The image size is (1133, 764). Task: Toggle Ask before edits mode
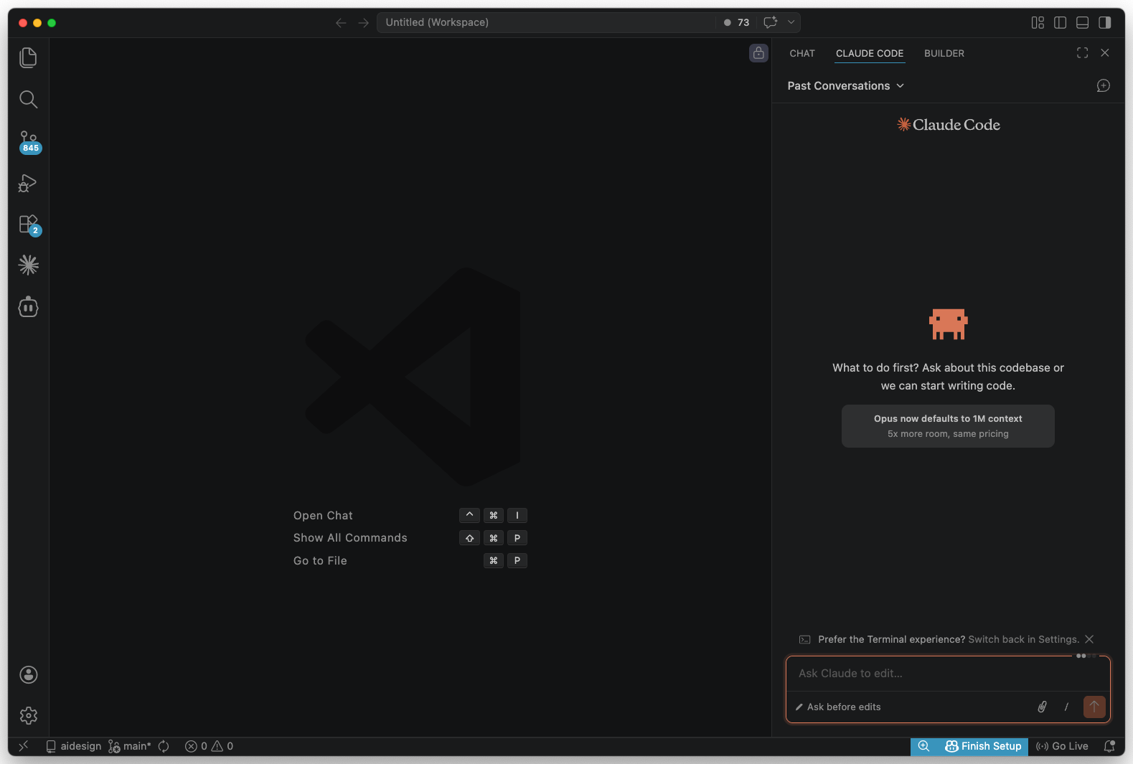tap(837, 707)
